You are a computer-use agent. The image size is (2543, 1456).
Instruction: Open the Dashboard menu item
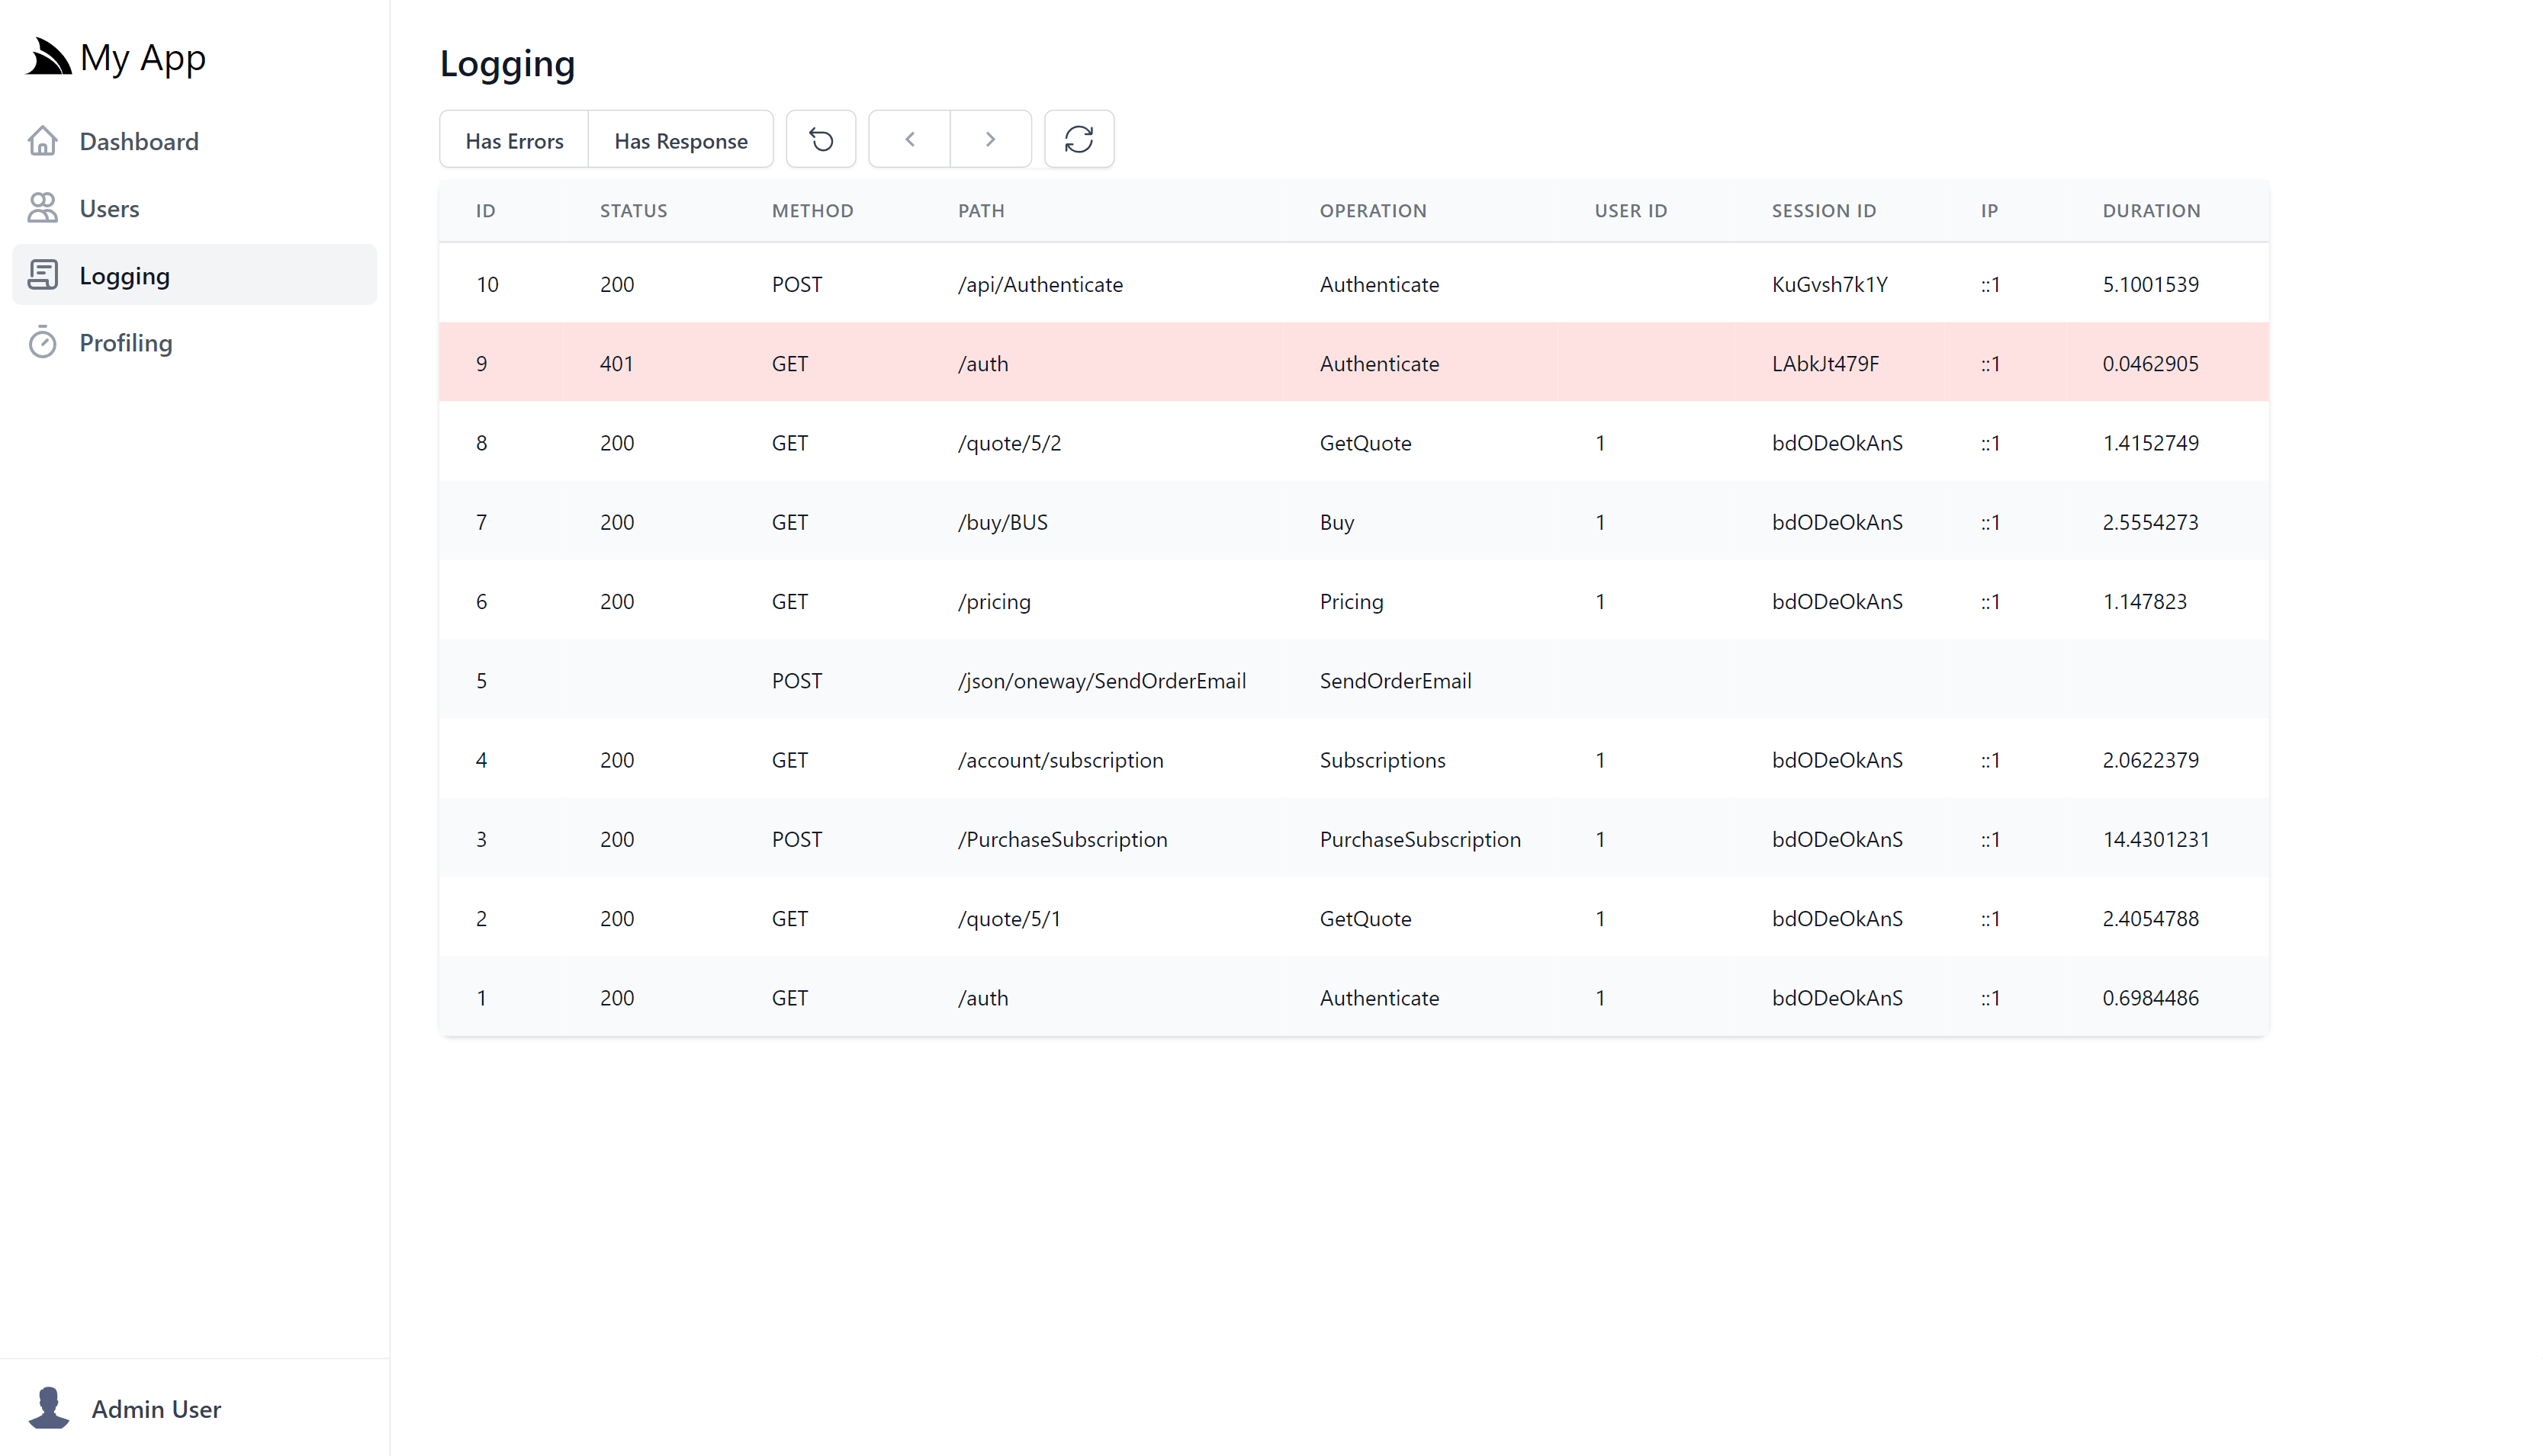[139, 141]
